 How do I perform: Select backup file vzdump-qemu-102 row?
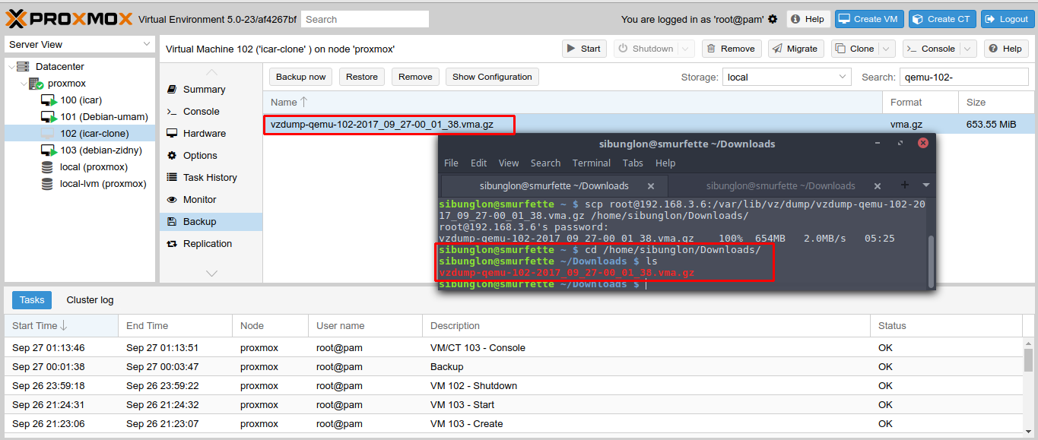pos(649,124)
